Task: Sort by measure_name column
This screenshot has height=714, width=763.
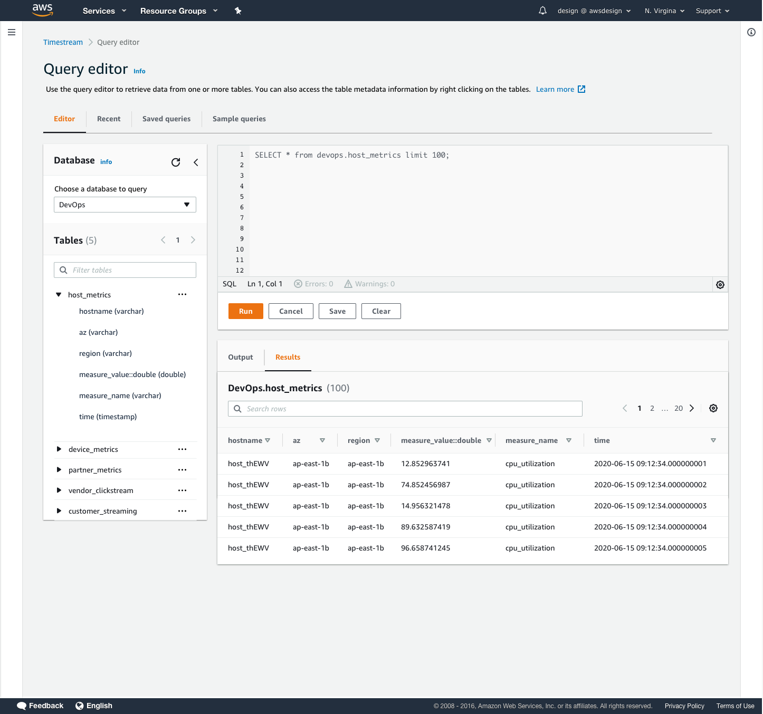Action: click(x=569, y=440)
